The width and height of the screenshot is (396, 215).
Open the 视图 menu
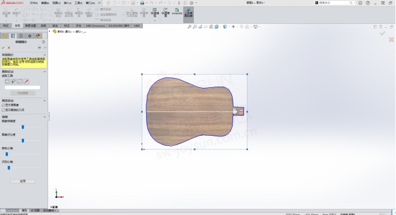[57, 3]
